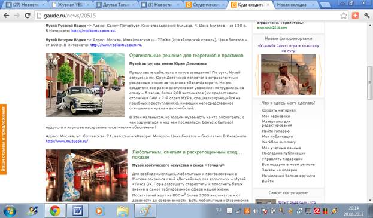Click the "Точка G" museum interior picture
Screen dimensions: 373x218
(x=87, y=176)
